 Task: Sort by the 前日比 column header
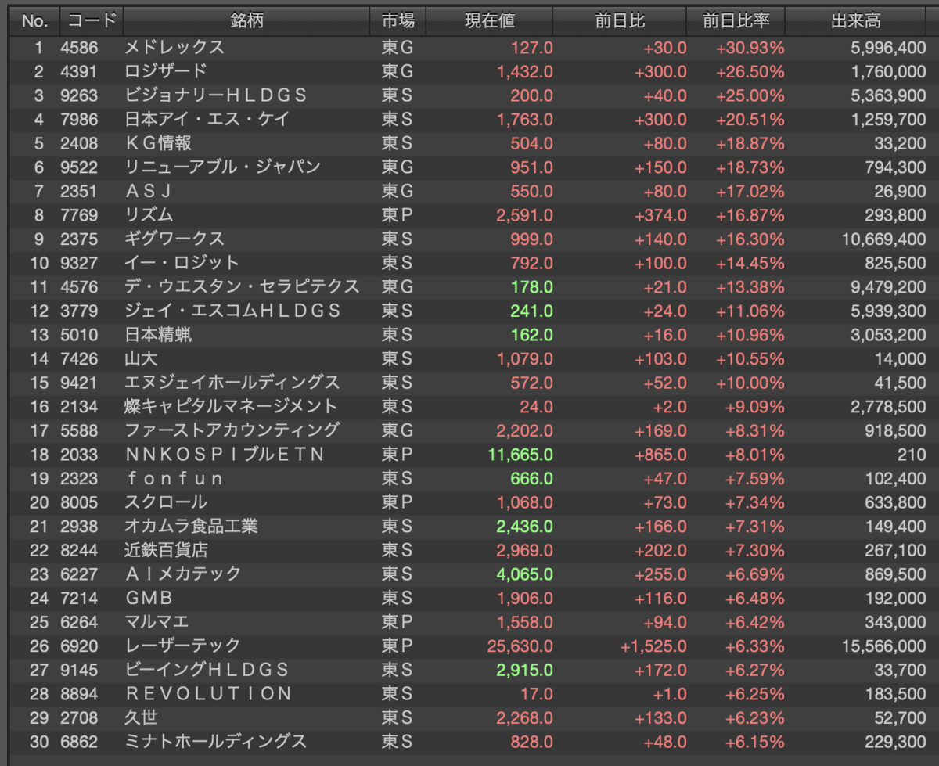620,21
